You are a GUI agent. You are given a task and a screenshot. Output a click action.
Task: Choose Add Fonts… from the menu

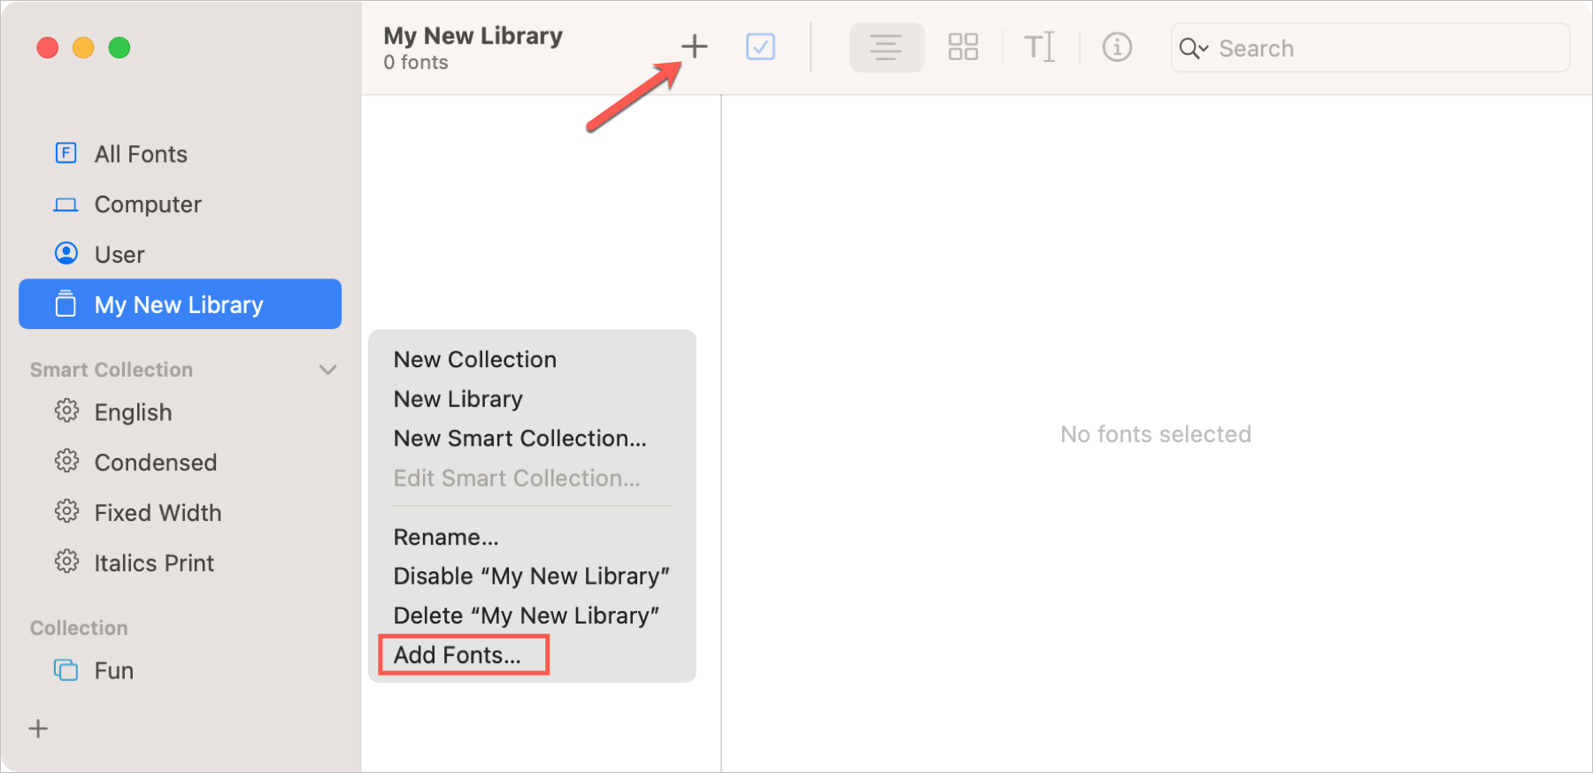[x=532, y=655]
